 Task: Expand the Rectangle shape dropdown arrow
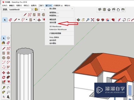[34, 19]
